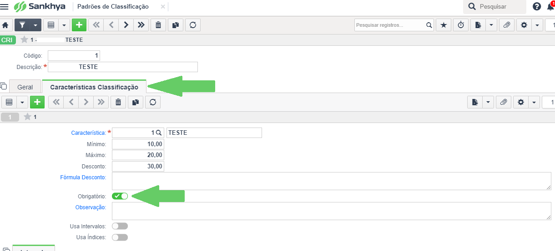Refresh records with the top toolbar refresh icon
This screenshot has height=251, width=555.
(x=193, y=25)
